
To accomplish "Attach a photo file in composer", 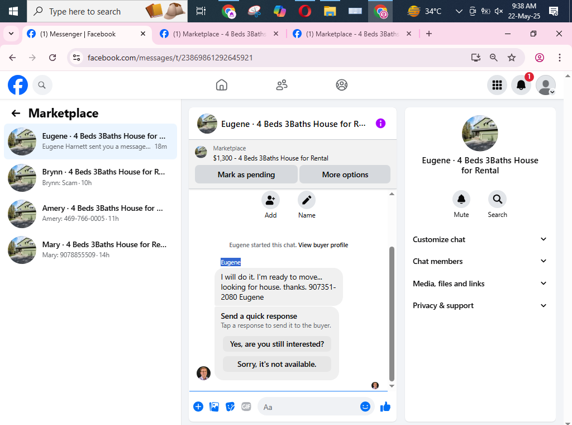I will (x=214, y=407).
